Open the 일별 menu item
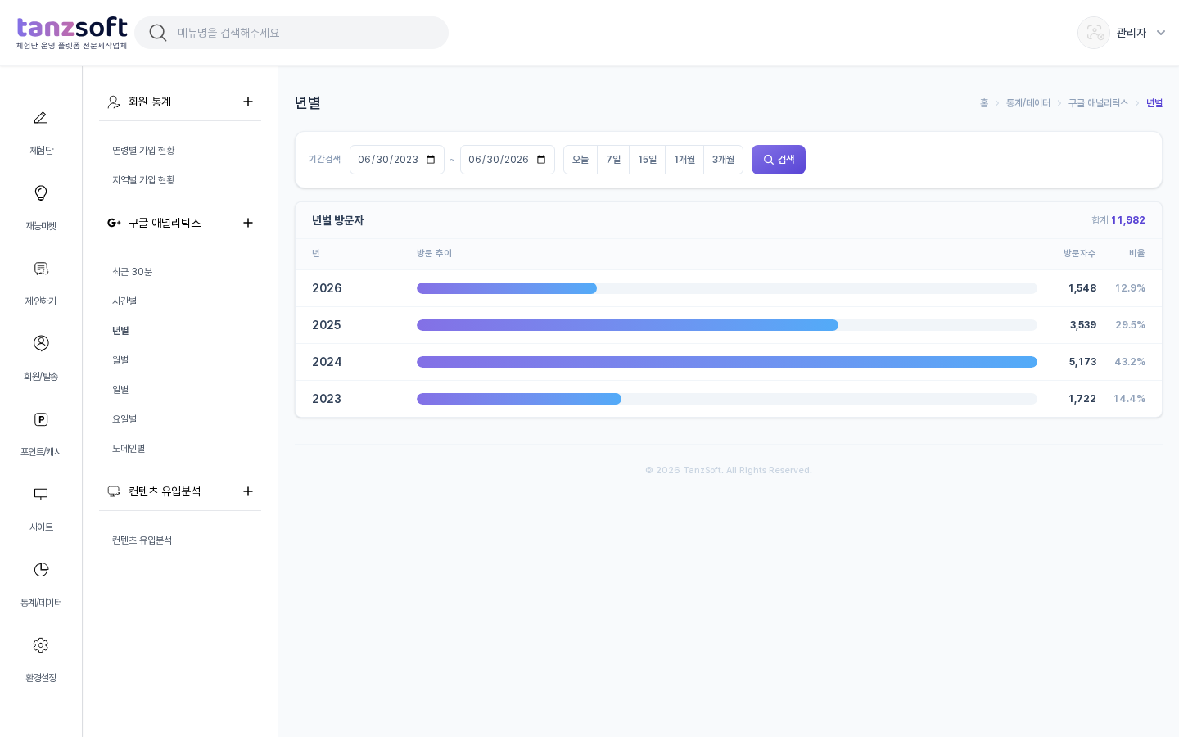Image resolution: width=1179 pixels, height=737 pixels. point(120,390)
